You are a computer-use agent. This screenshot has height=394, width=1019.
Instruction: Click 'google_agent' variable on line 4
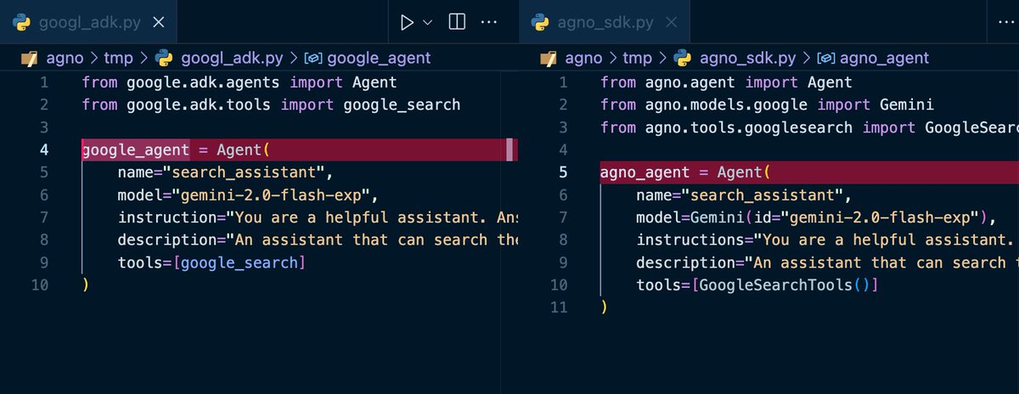(135, 150)
